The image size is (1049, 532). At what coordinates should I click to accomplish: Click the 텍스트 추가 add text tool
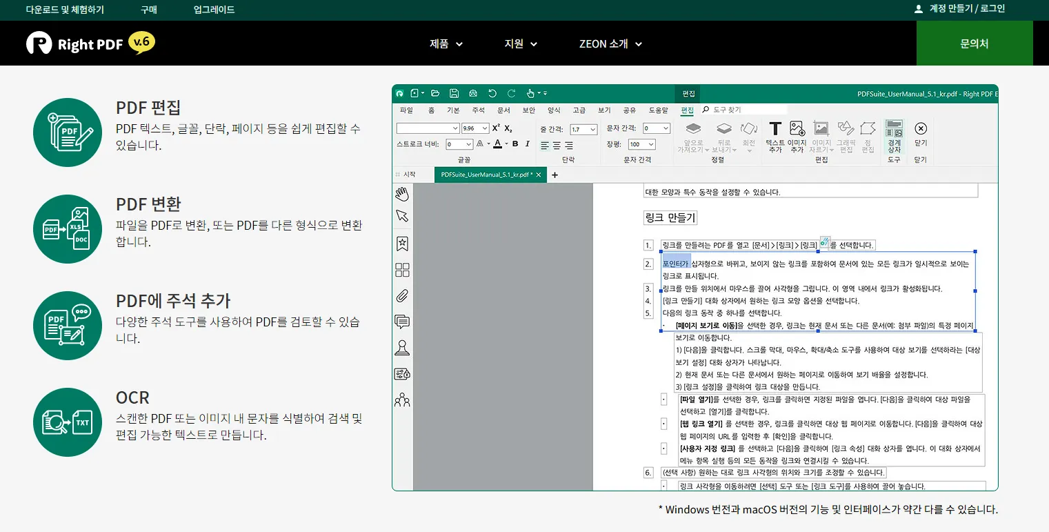(x=775, y=137)
